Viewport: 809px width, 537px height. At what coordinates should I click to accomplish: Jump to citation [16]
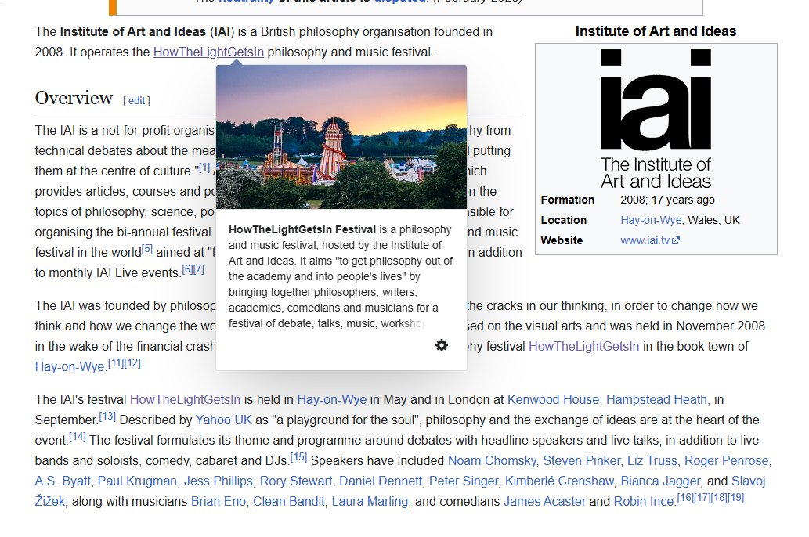(685, 498)
